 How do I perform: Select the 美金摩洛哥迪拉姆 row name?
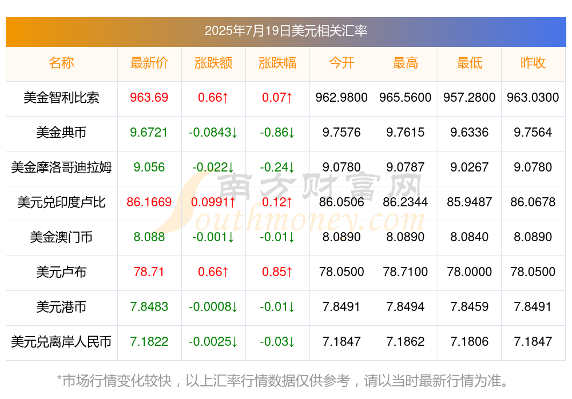pyautogui.click(x=61, y=167)
